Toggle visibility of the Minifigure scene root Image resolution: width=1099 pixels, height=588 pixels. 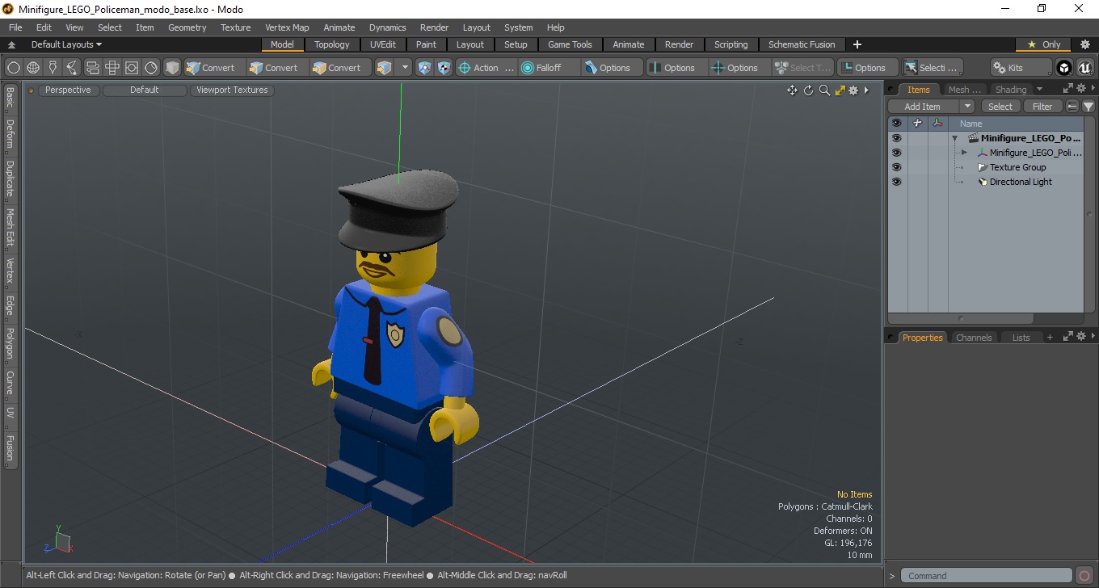pos(896,138)
